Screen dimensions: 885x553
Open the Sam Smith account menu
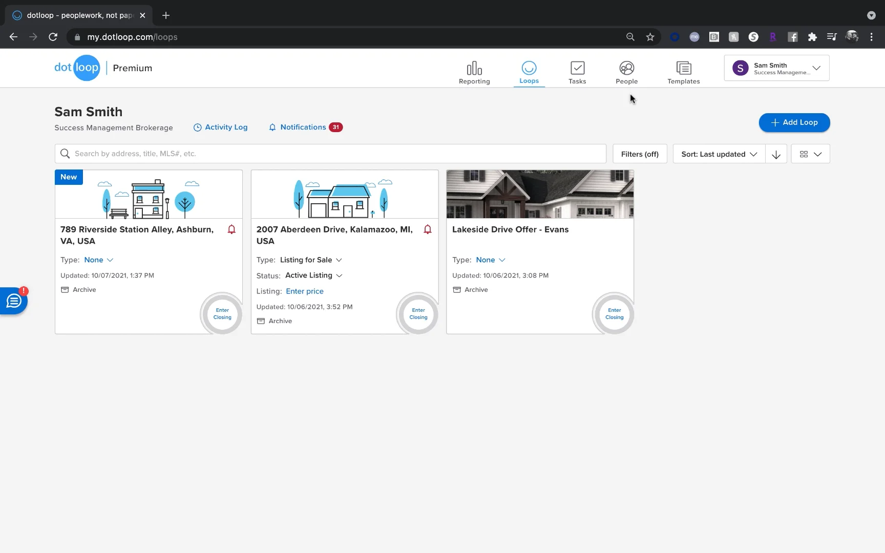click(776, 68)
